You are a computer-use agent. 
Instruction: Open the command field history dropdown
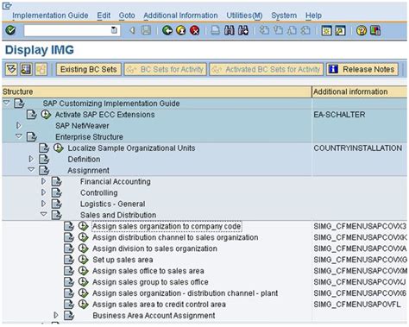coord(114,30)
